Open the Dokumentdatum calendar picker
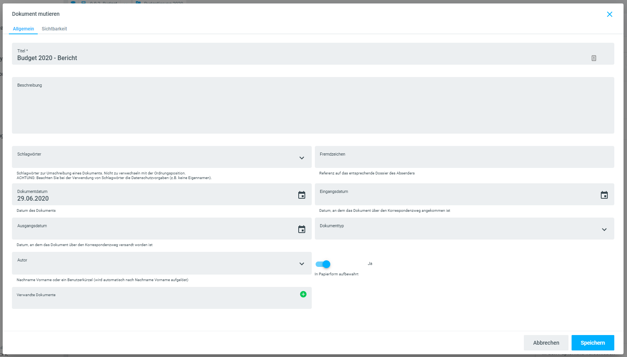This screenshot has height=357, width=627. (x=302, y=195)
